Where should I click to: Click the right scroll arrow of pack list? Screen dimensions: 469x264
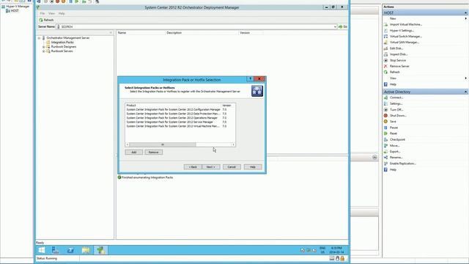click(x=233, y=144)
